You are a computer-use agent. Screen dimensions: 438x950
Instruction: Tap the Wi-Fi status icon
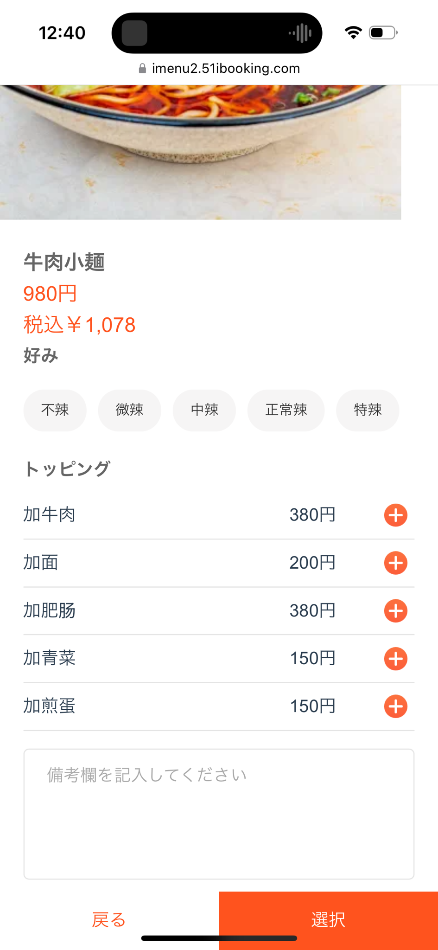(353, 32)
